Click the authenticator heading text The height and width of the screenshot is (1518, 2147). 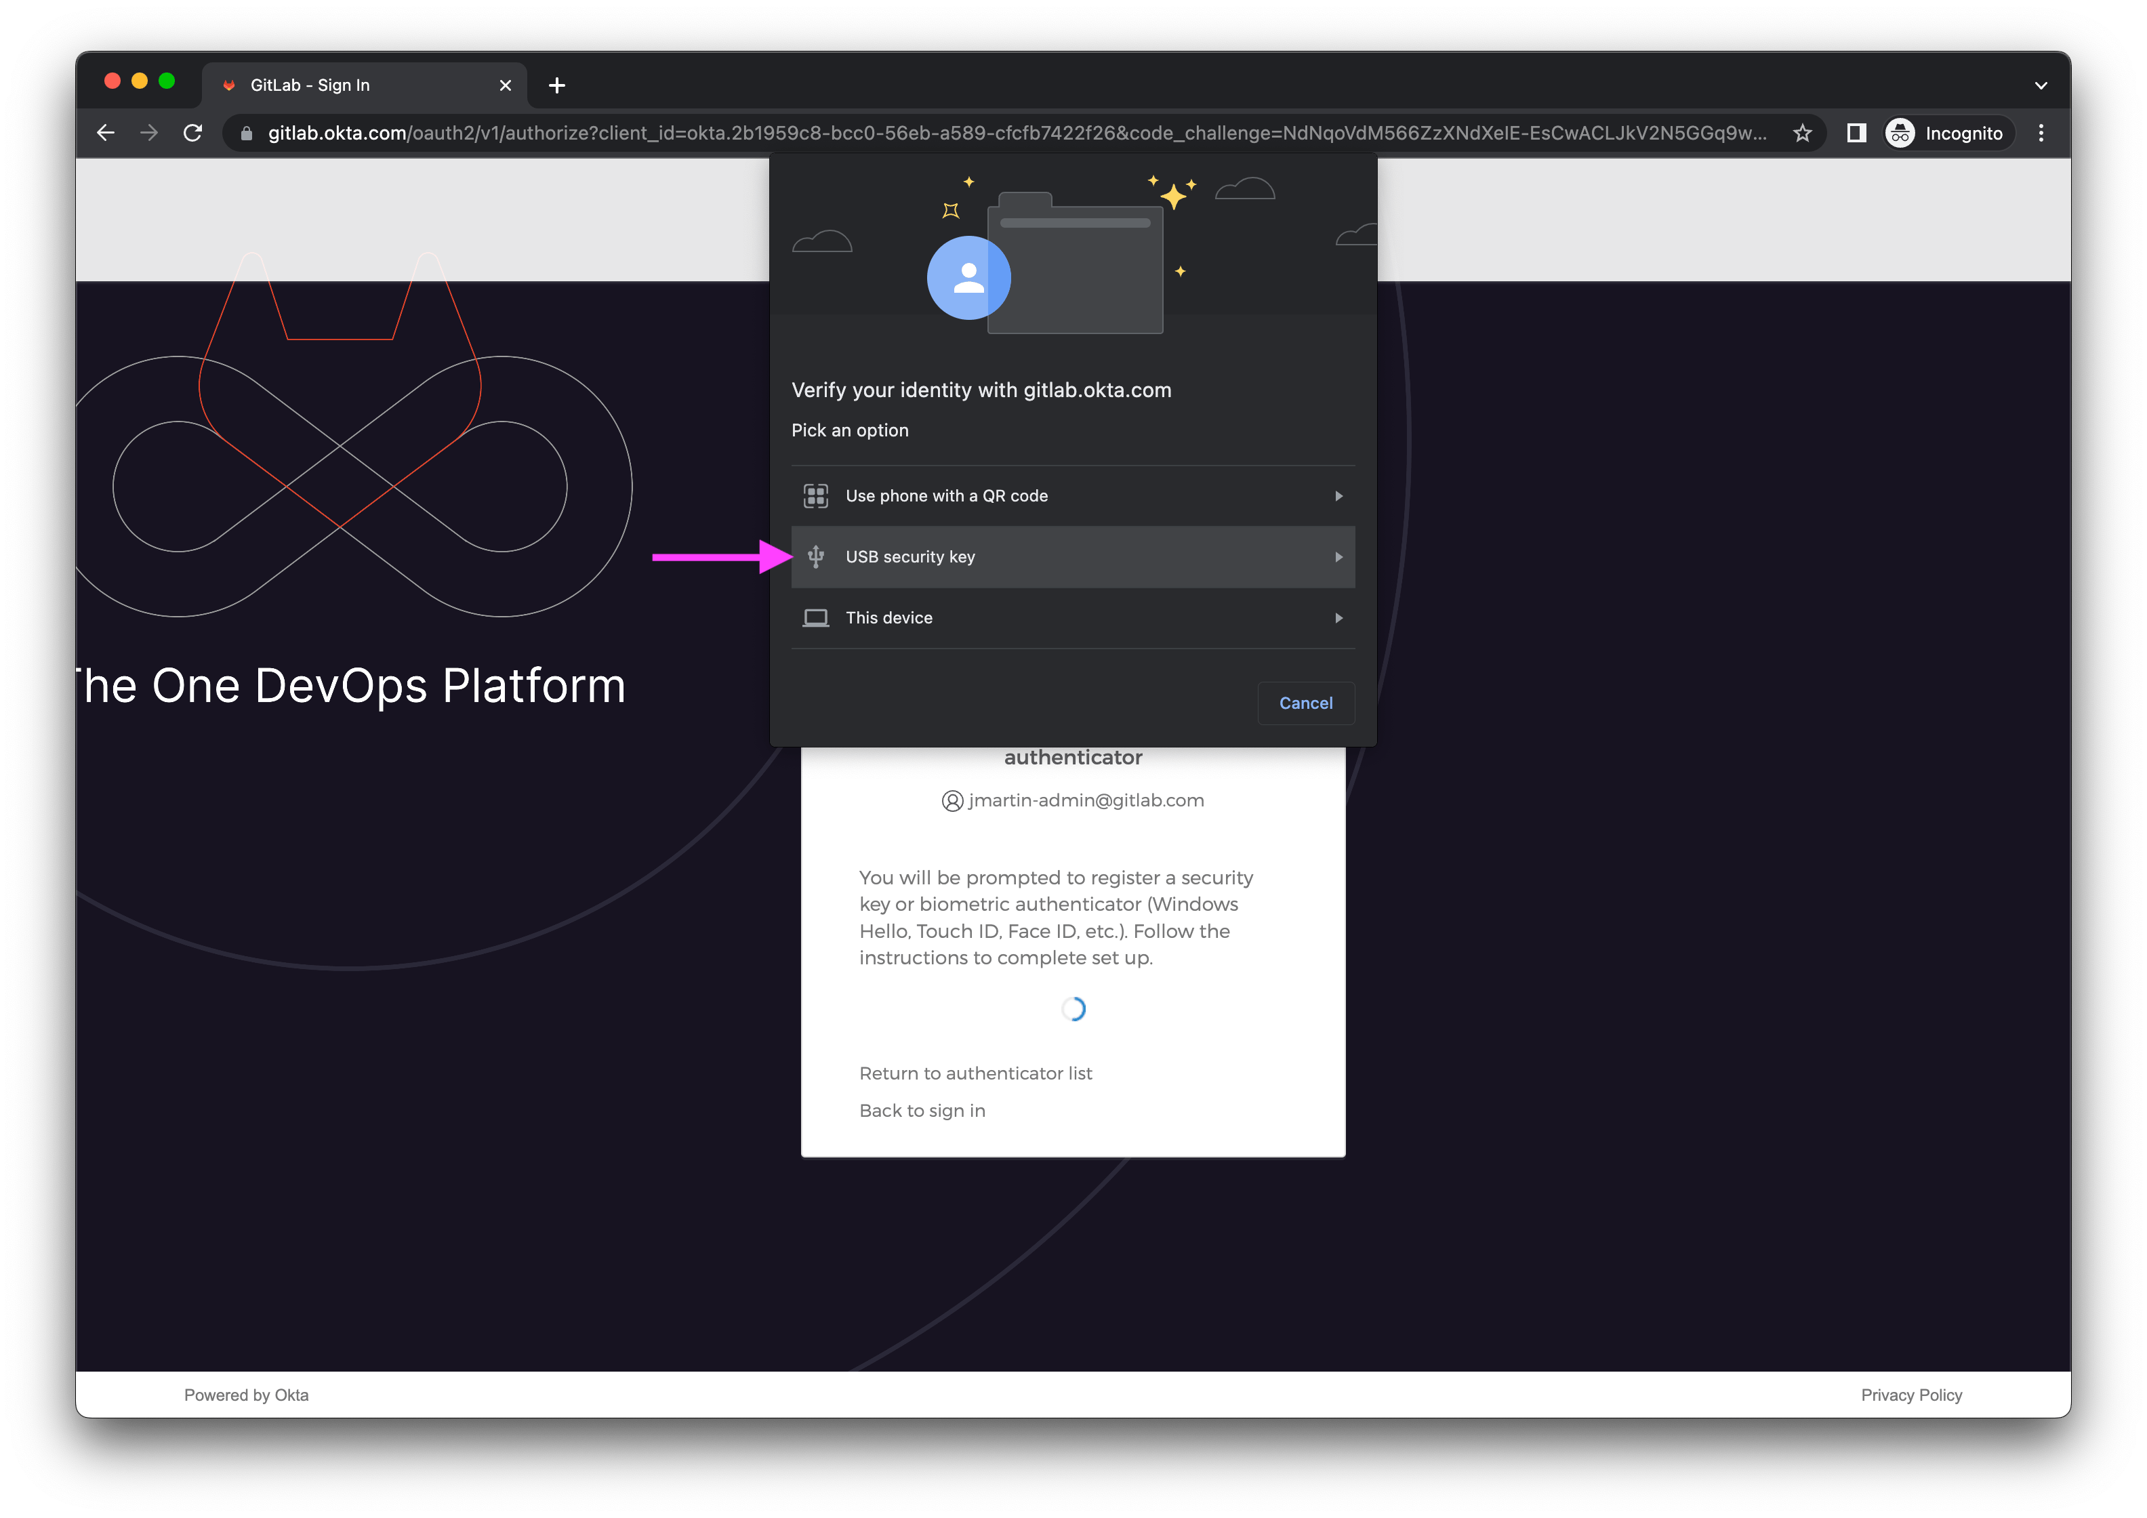pos(1073,758)
